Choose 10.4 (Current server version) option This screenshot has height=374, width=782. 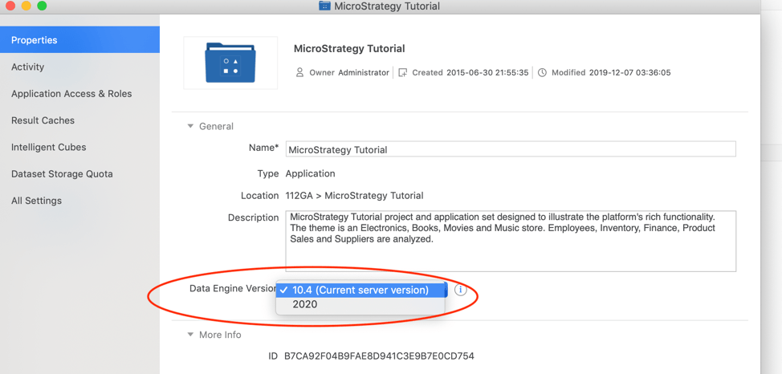coord(360,290)
